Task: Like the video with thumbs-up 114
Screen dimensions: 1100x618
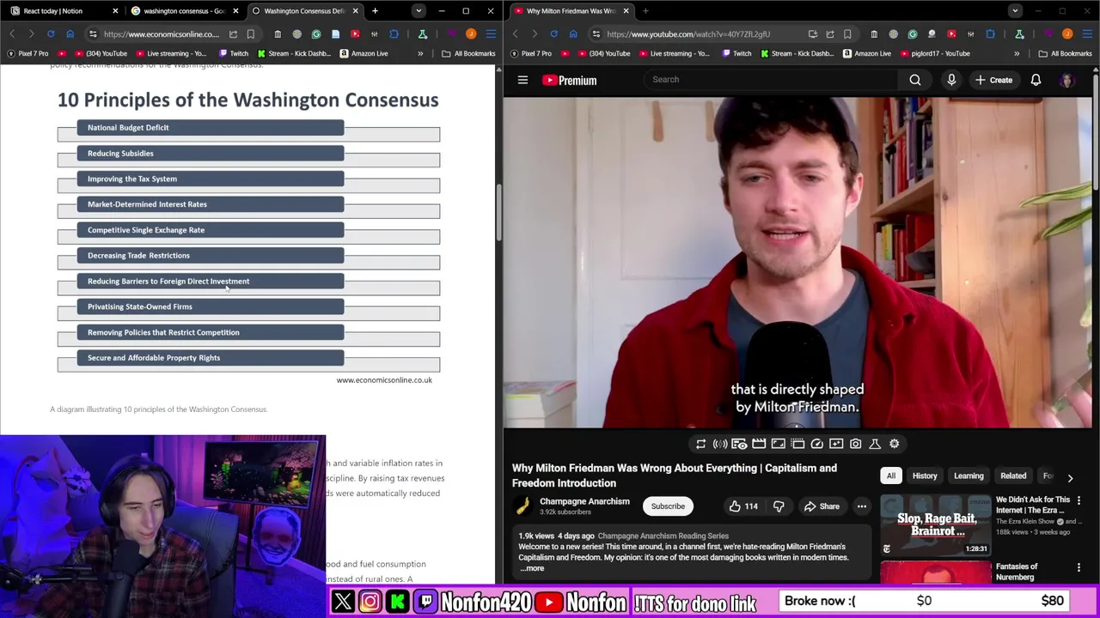Action: click(x=743, y=506)
